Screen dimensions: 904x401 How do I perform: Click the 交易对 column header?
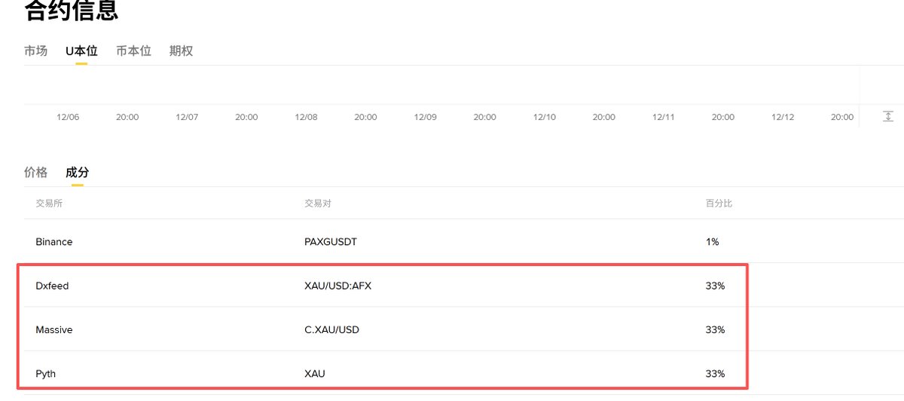point(318,204)
